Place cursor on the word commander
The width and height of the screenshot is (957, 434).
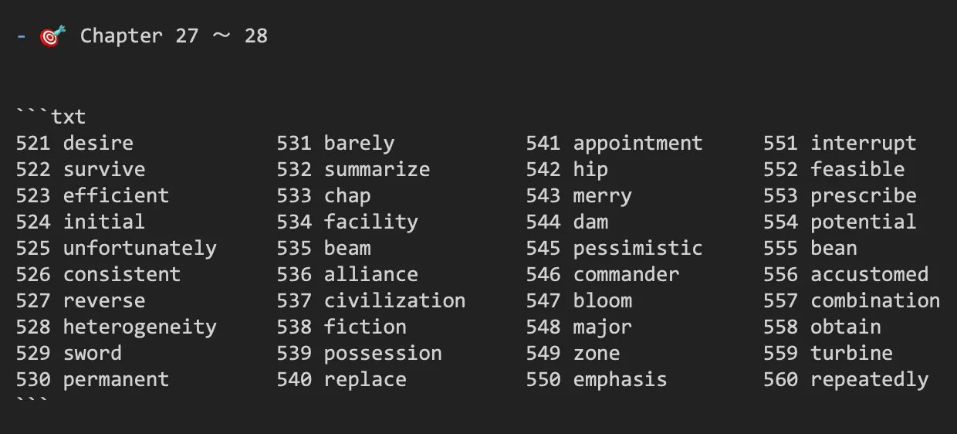(x=626, y=274)
